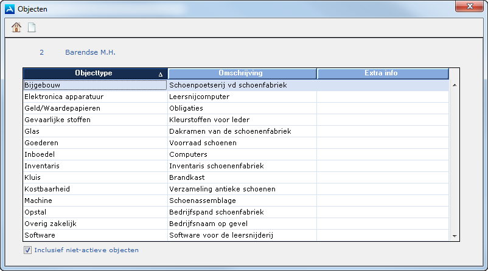Click the Computers description cell
Image resolution: width=488 pixels, height=271 pixels.
coord(242,154)
